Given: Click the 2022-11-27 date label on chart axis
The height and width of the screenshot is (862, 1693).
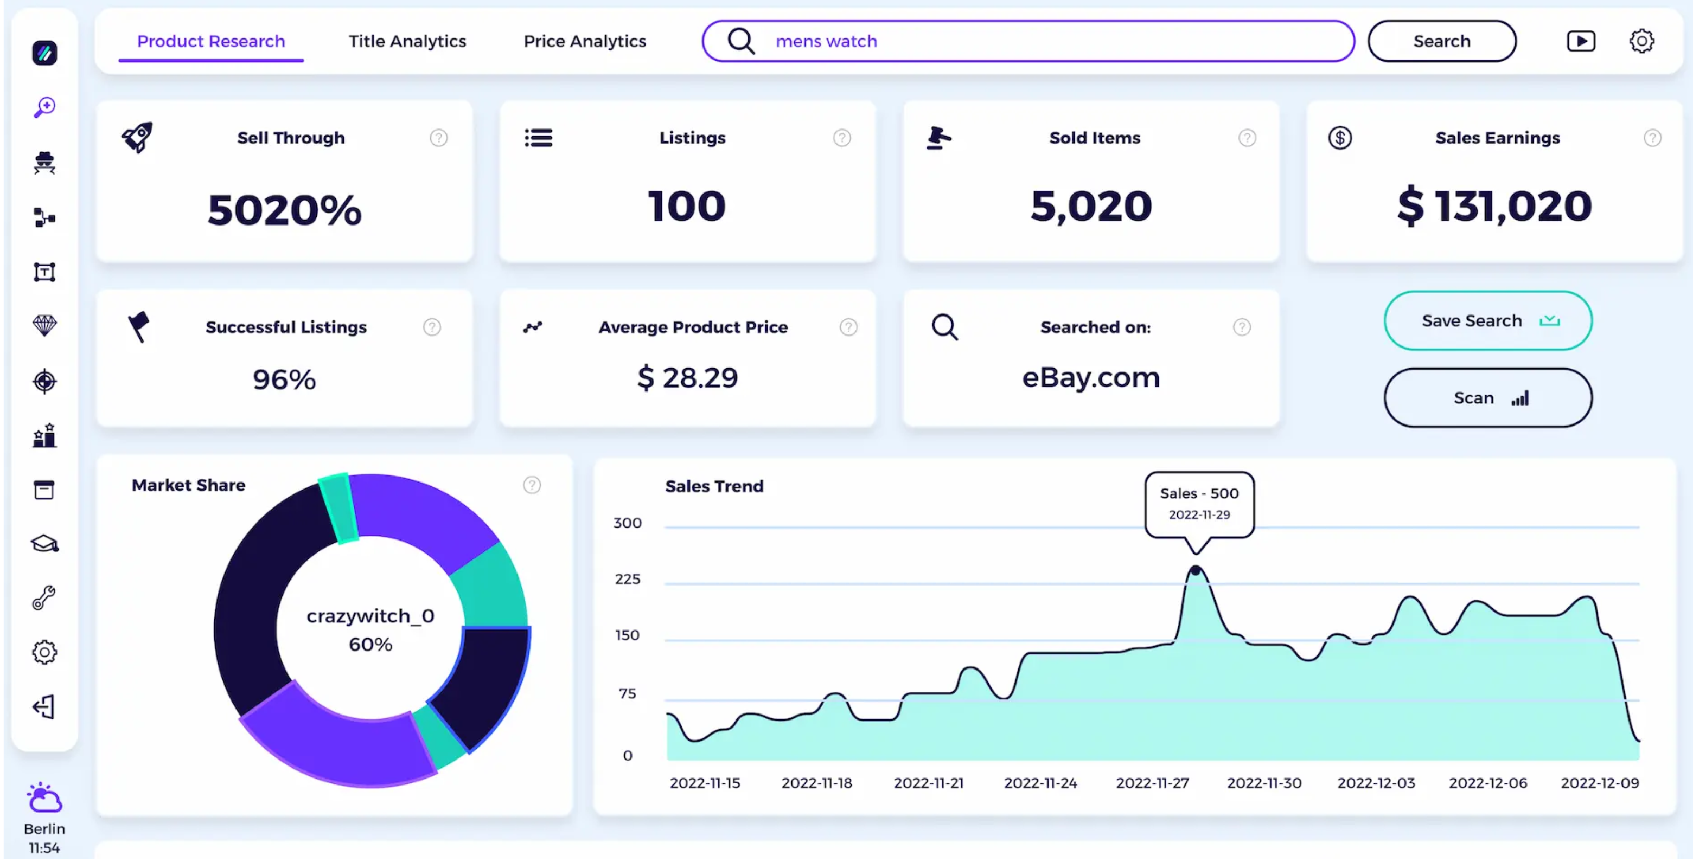Looking at the screenshot, I should pos(1152,784).
